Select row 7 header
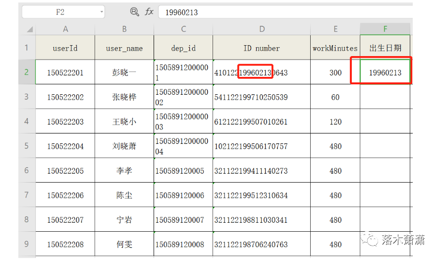 coord(27,195)
